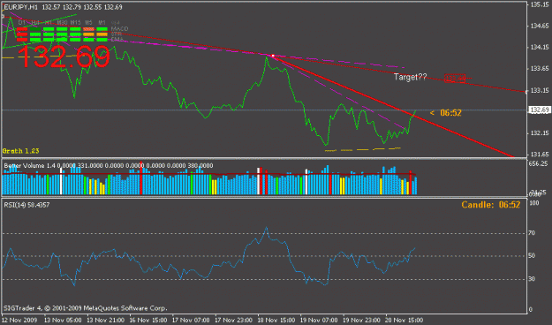Click the RSI scale level 70
The width and height of the screenshot is (552, 325).
pos(532,233)
